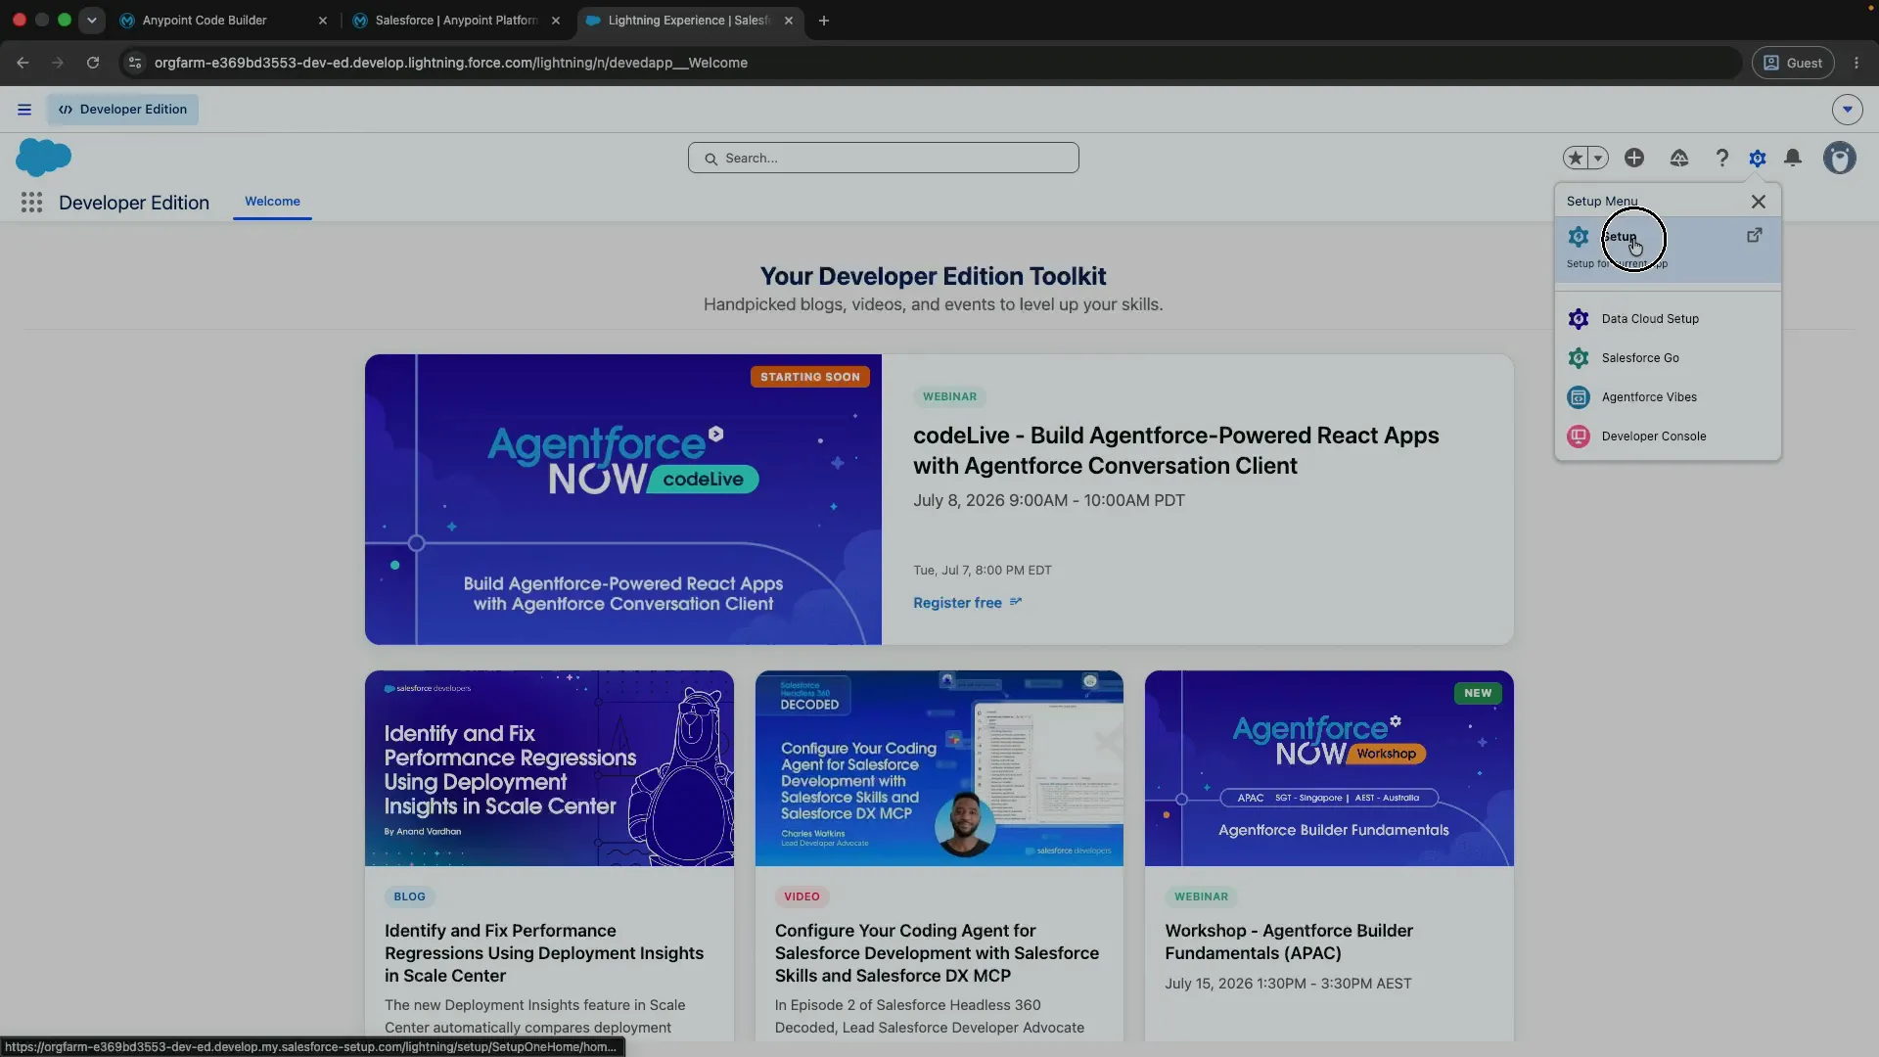Screen dimensions: 1879x1057
Task: Open the Trailhead guidance icon
Action: pos(1679,158)
